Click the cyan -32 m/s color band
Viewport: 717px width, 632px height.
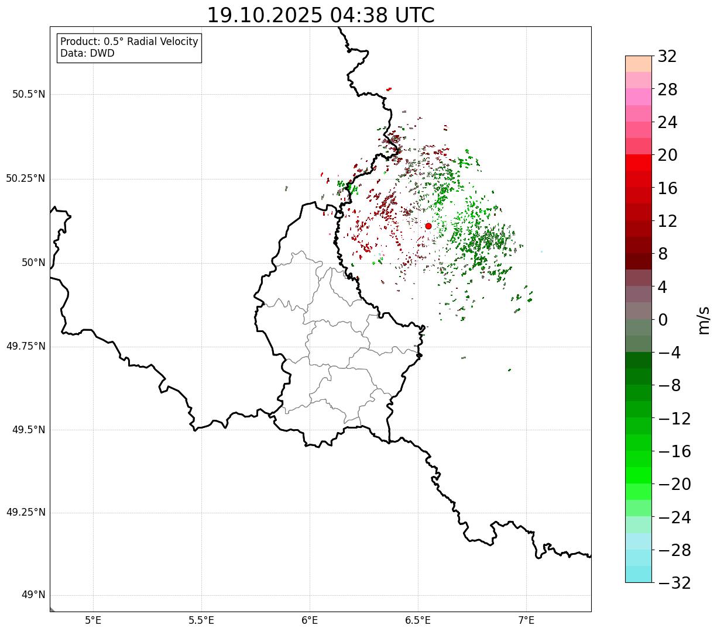tap(639, 574)
